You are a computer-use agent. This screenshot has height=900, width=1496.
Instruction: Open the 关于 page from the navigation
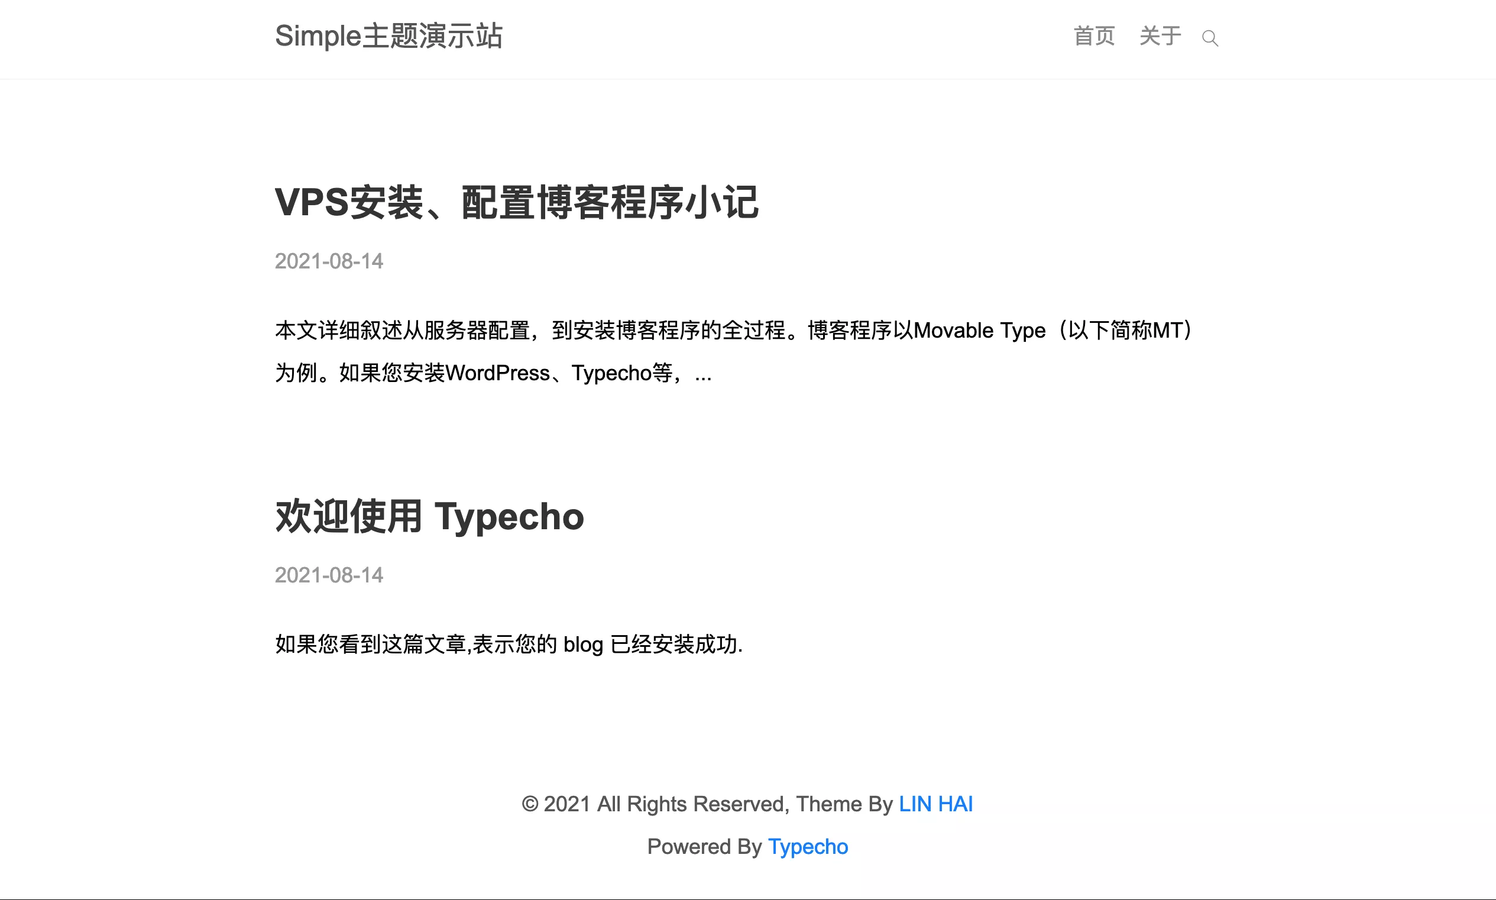tap(1160, 37)
